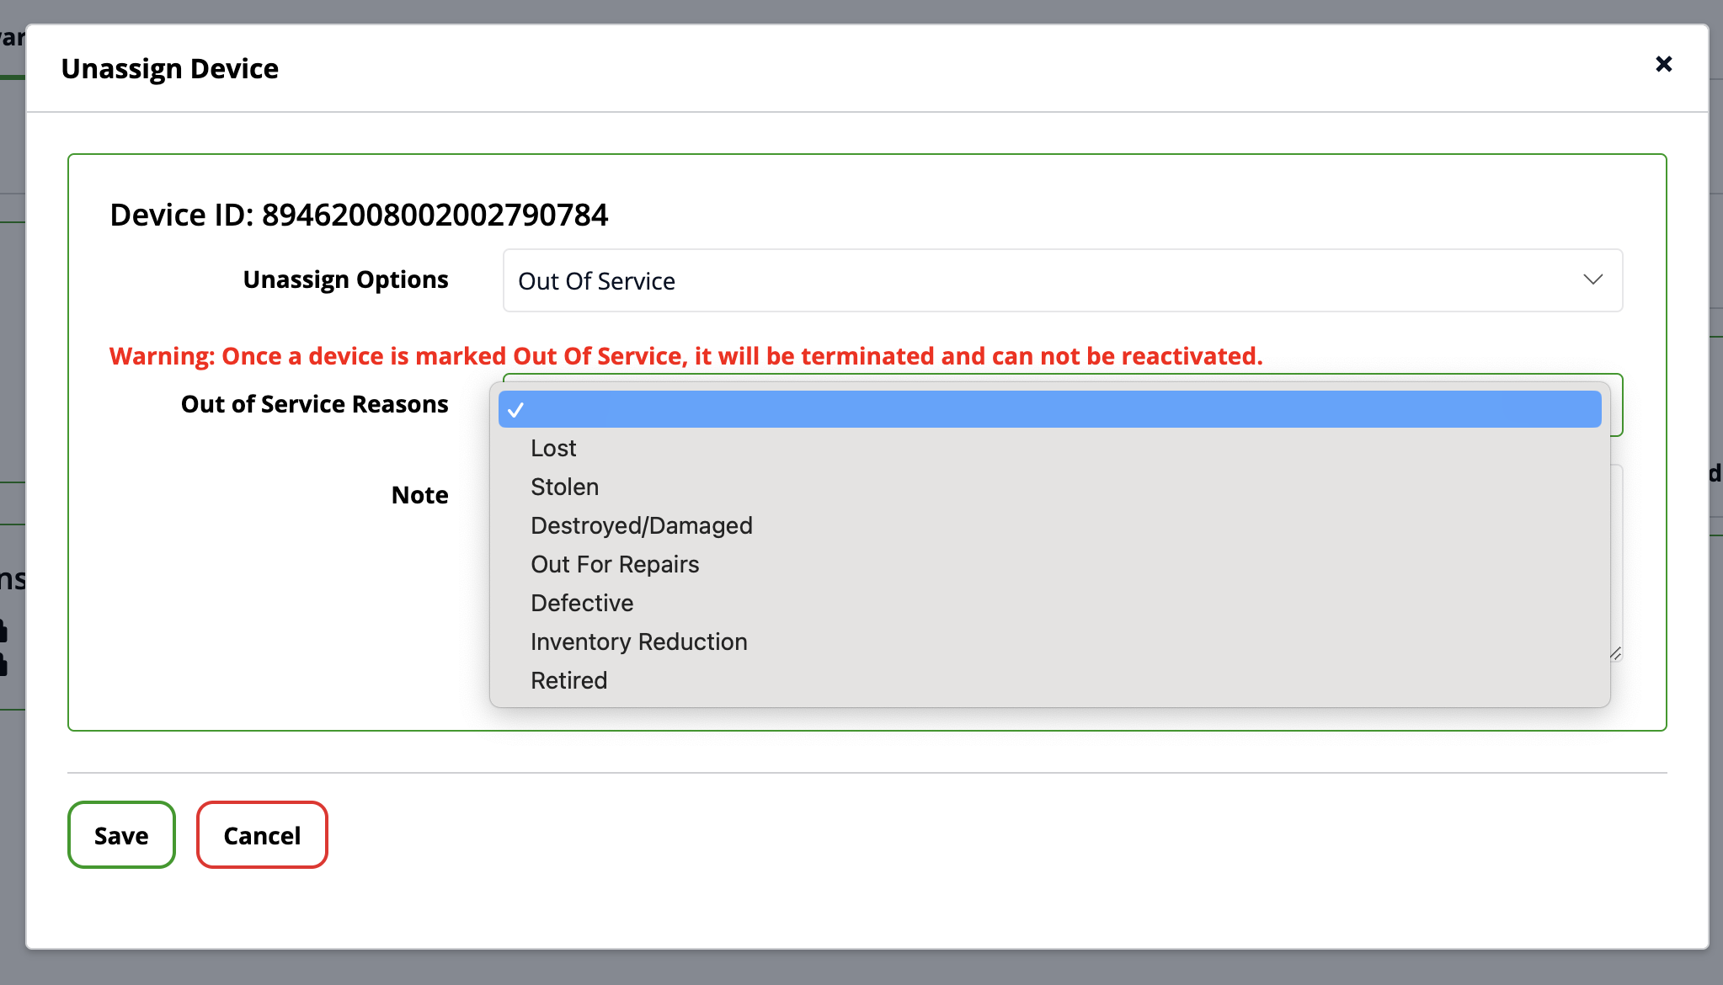Image resolution: width=1723 pixels, height=985 pixels.
Task: Click the Device ID number text
Action: tap(435, 215)
